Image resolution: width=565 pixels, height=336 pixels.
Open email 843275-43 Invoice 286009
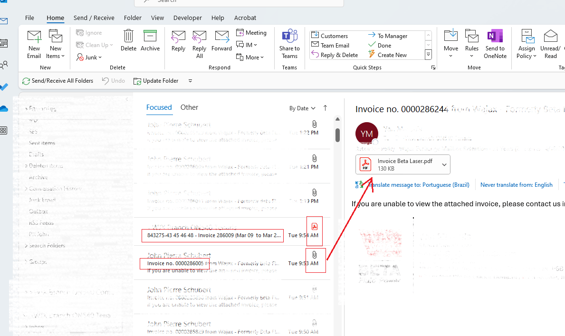tap(232, 231)
